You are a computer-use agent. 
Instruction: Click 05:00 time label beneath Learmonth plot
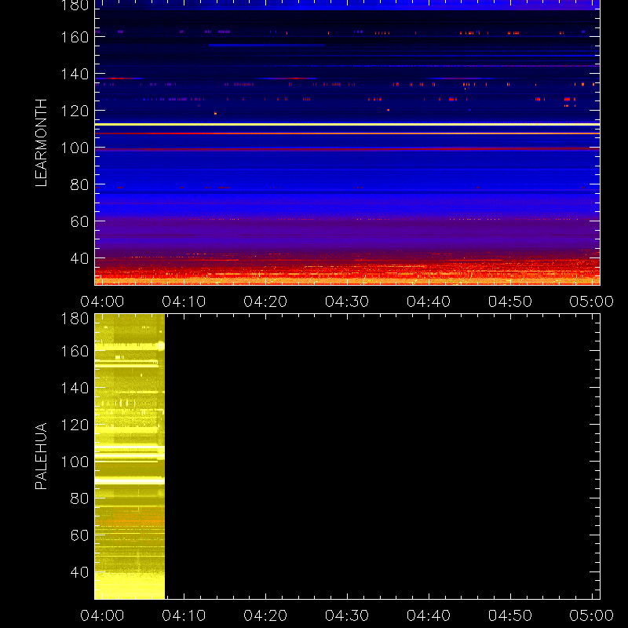point(592,301)
